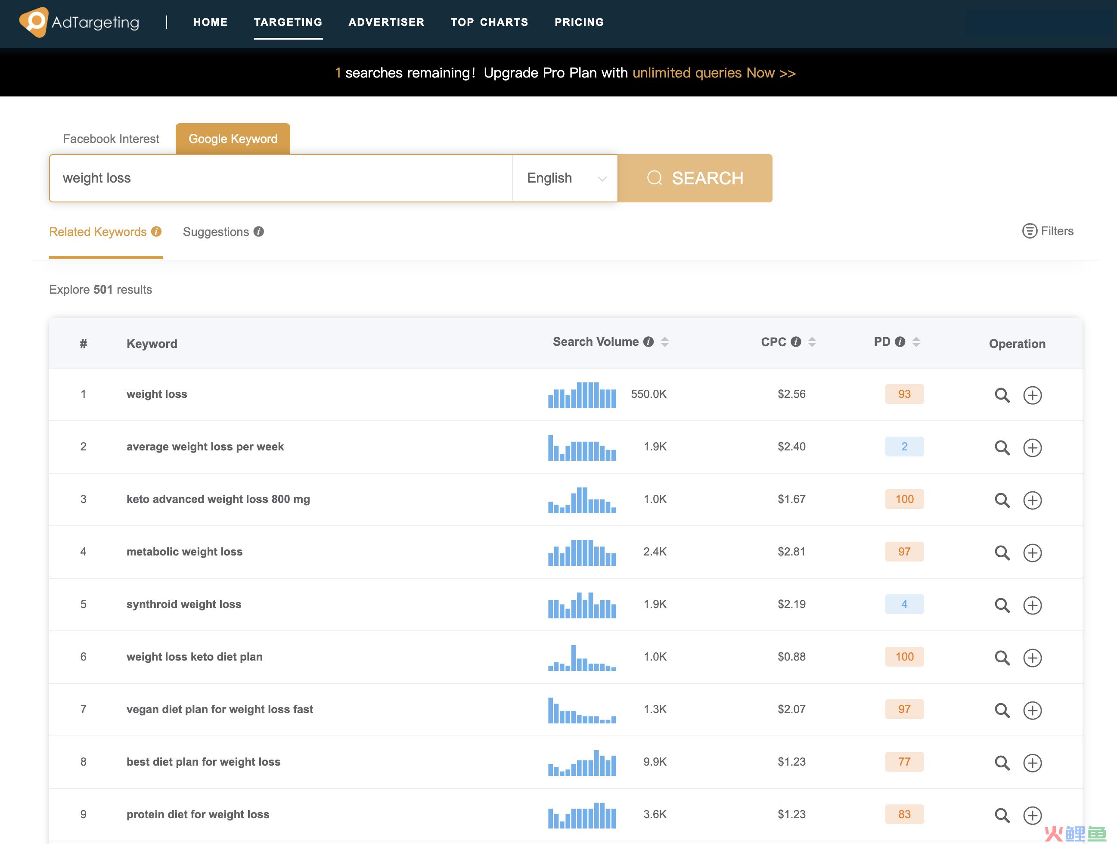Click search volume value 550.0K

click(x=648, y=394)
